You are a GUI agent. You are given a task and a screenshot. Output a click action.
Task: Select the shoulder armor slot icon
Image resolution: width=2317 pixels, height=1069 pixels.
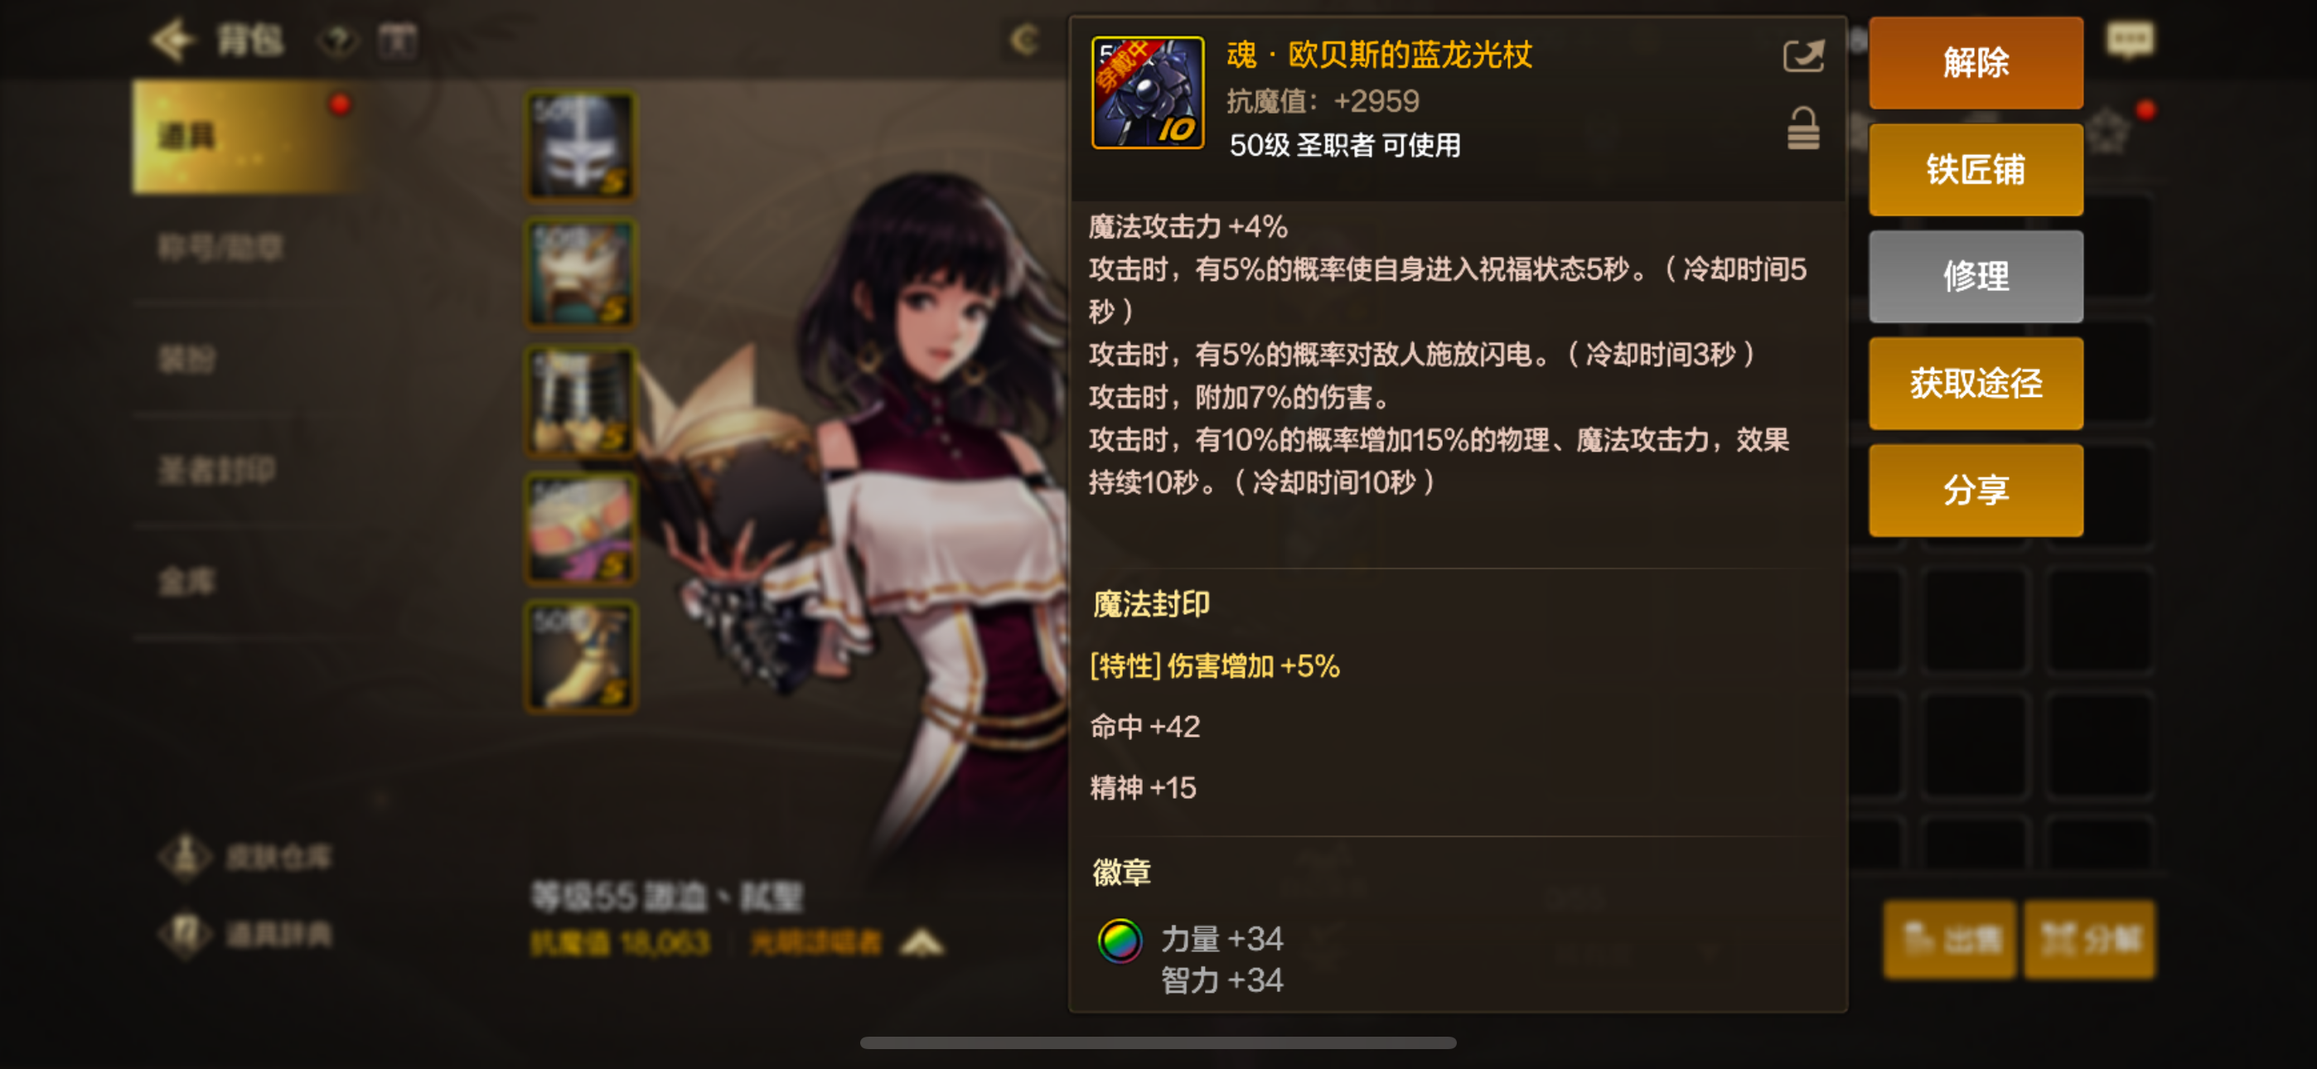point(580,273)
